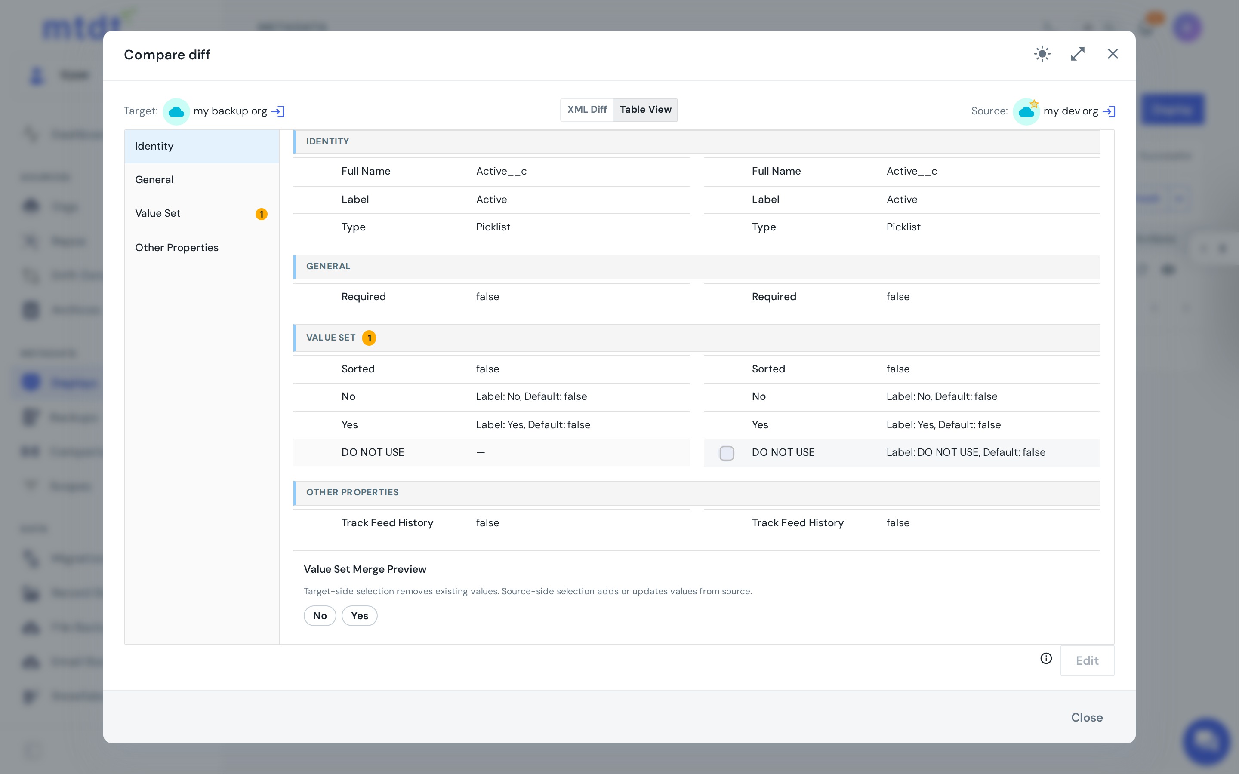This screenshot has width=1239, height=774.
Task: Select Identity in the section list
Action: pyautogui.click(x=202, y=146)
